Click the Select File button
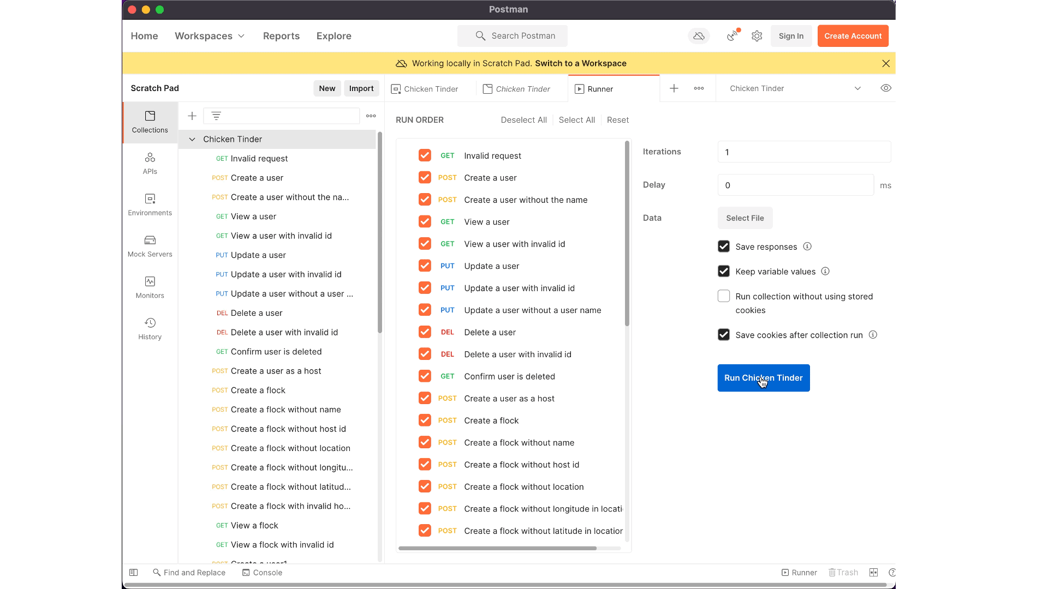Viewport: 1048px width, 589px height. (745, 218)
